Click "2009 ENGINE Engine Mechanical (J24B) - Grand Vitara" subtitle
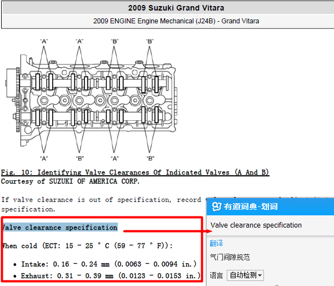 click(176, 21)
